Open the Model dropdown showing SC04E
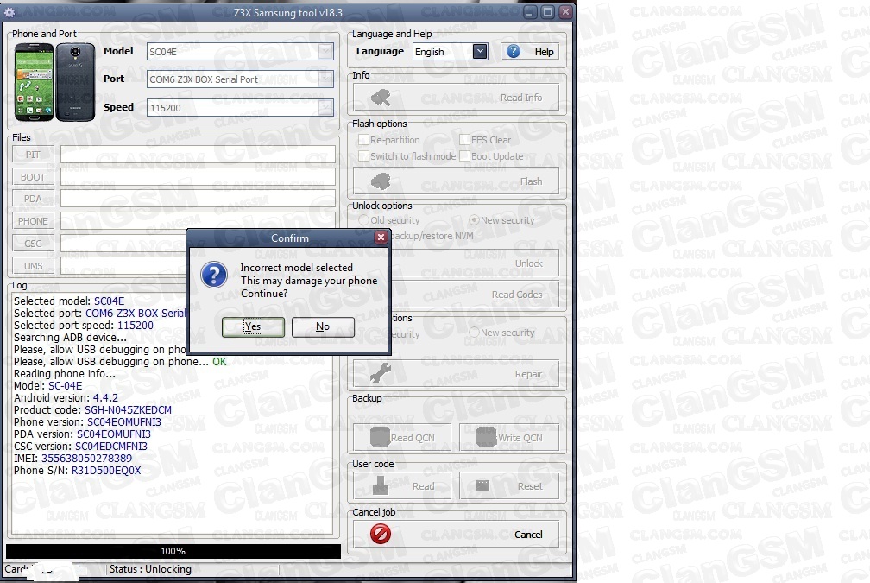Screen dimensions: 870x583 click(325, 52)
